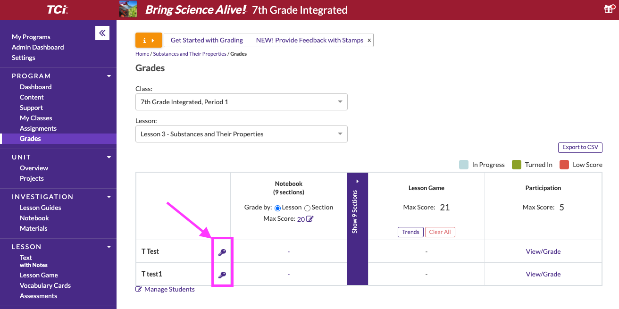Click the key icon beside T test1

[222, 275]
